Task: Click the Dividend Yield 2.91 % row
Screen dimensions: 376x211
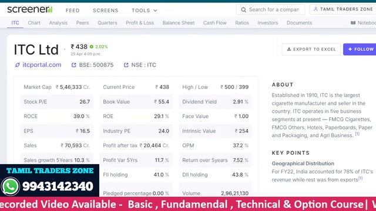Action: click(x=216, y=101)
